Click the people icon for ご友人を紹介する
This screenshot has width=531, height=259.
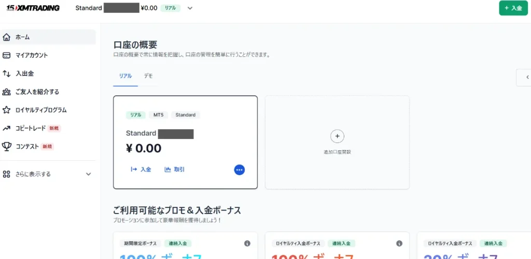click(x=6, y=92)
